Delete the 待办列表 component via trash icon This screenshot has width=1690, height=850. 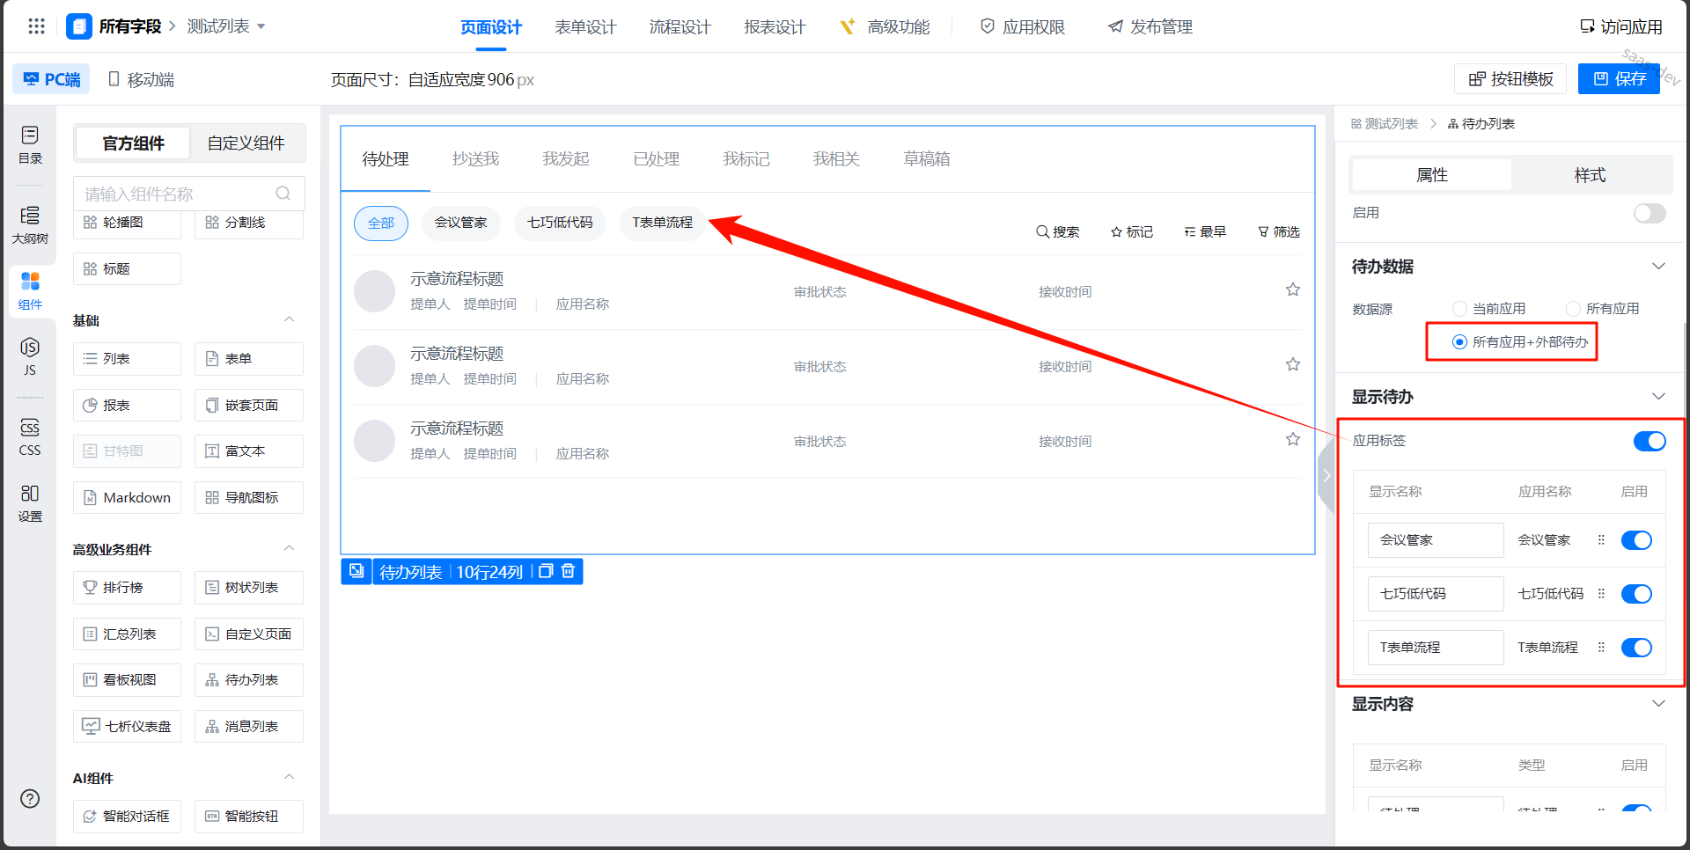tap(569, 571)
